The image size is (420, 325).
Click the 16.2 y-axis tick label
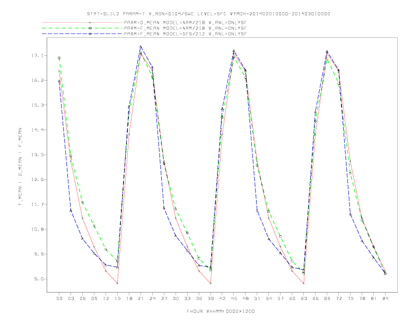coord(37,80)
